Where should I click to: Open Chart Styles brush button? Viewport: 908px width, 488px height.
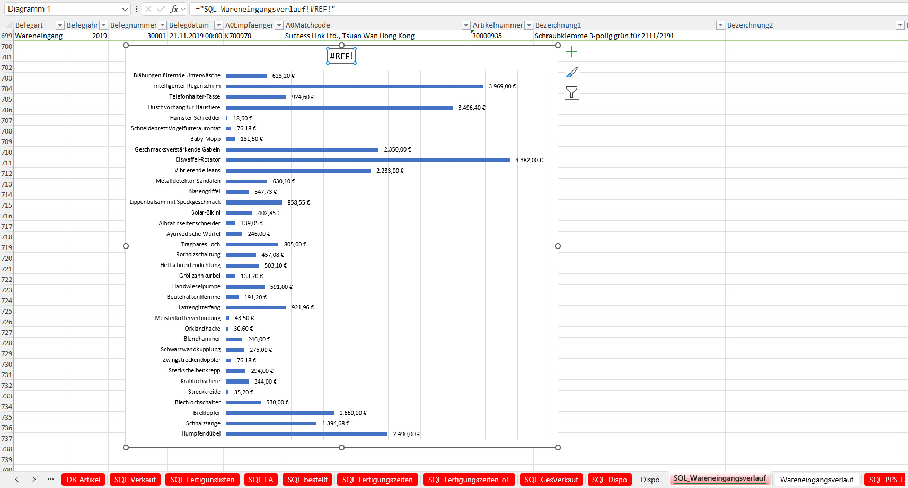[x=572, y=72]
